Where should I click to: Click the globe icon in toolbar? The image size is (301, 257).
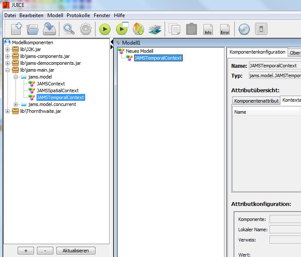(244, 29)
